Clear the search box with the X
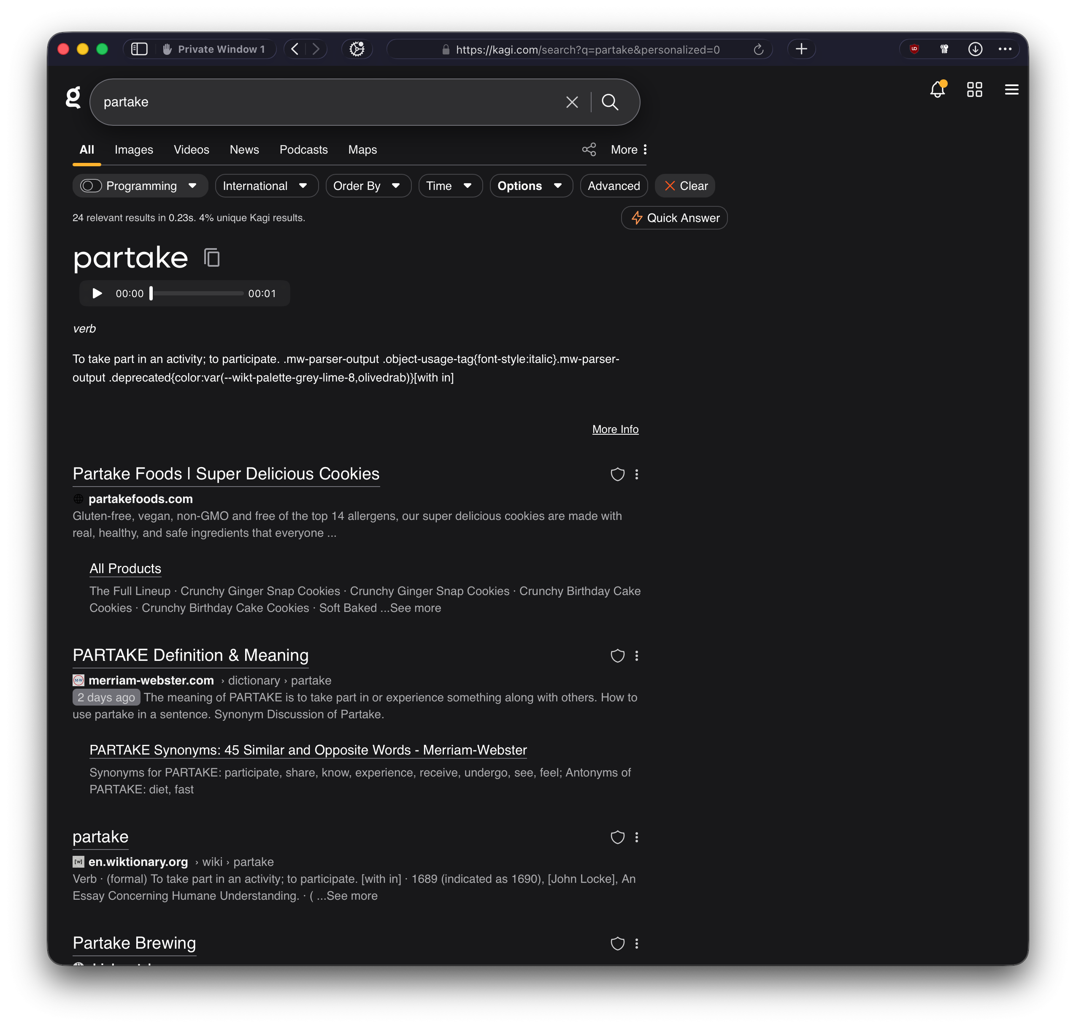The image size is (1076, 1028). click(x=571, y=102)
